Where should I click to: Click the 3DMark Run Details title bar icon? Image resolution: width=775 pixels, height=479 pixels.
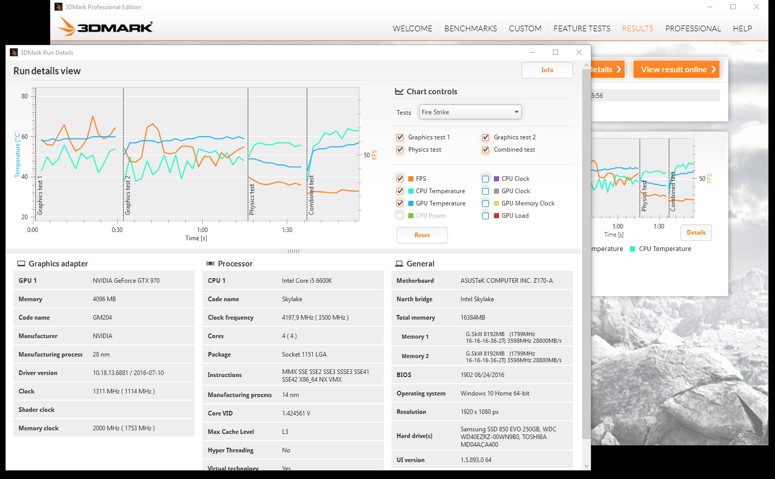pyautogui.click(x=14, y=52)
